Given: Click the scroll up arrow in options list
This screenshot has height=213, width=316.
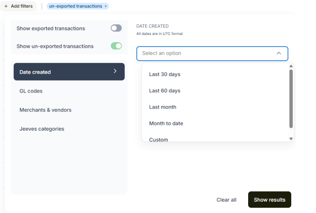Looking at the screenshot, I should coord(291,66).
